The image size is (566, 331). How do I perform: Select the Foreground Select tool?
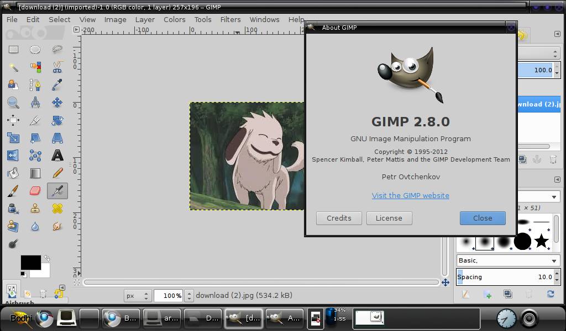tap(13, 84)
